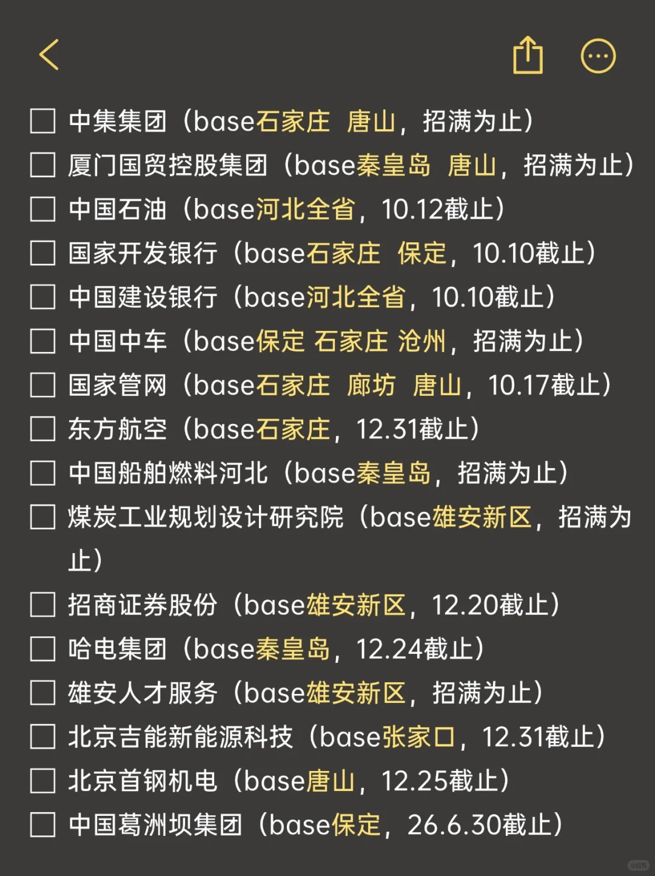This screenshot has height=876, width=655.
Task: Open the more options ellipsis icon
Action: (x=598, y=56)
